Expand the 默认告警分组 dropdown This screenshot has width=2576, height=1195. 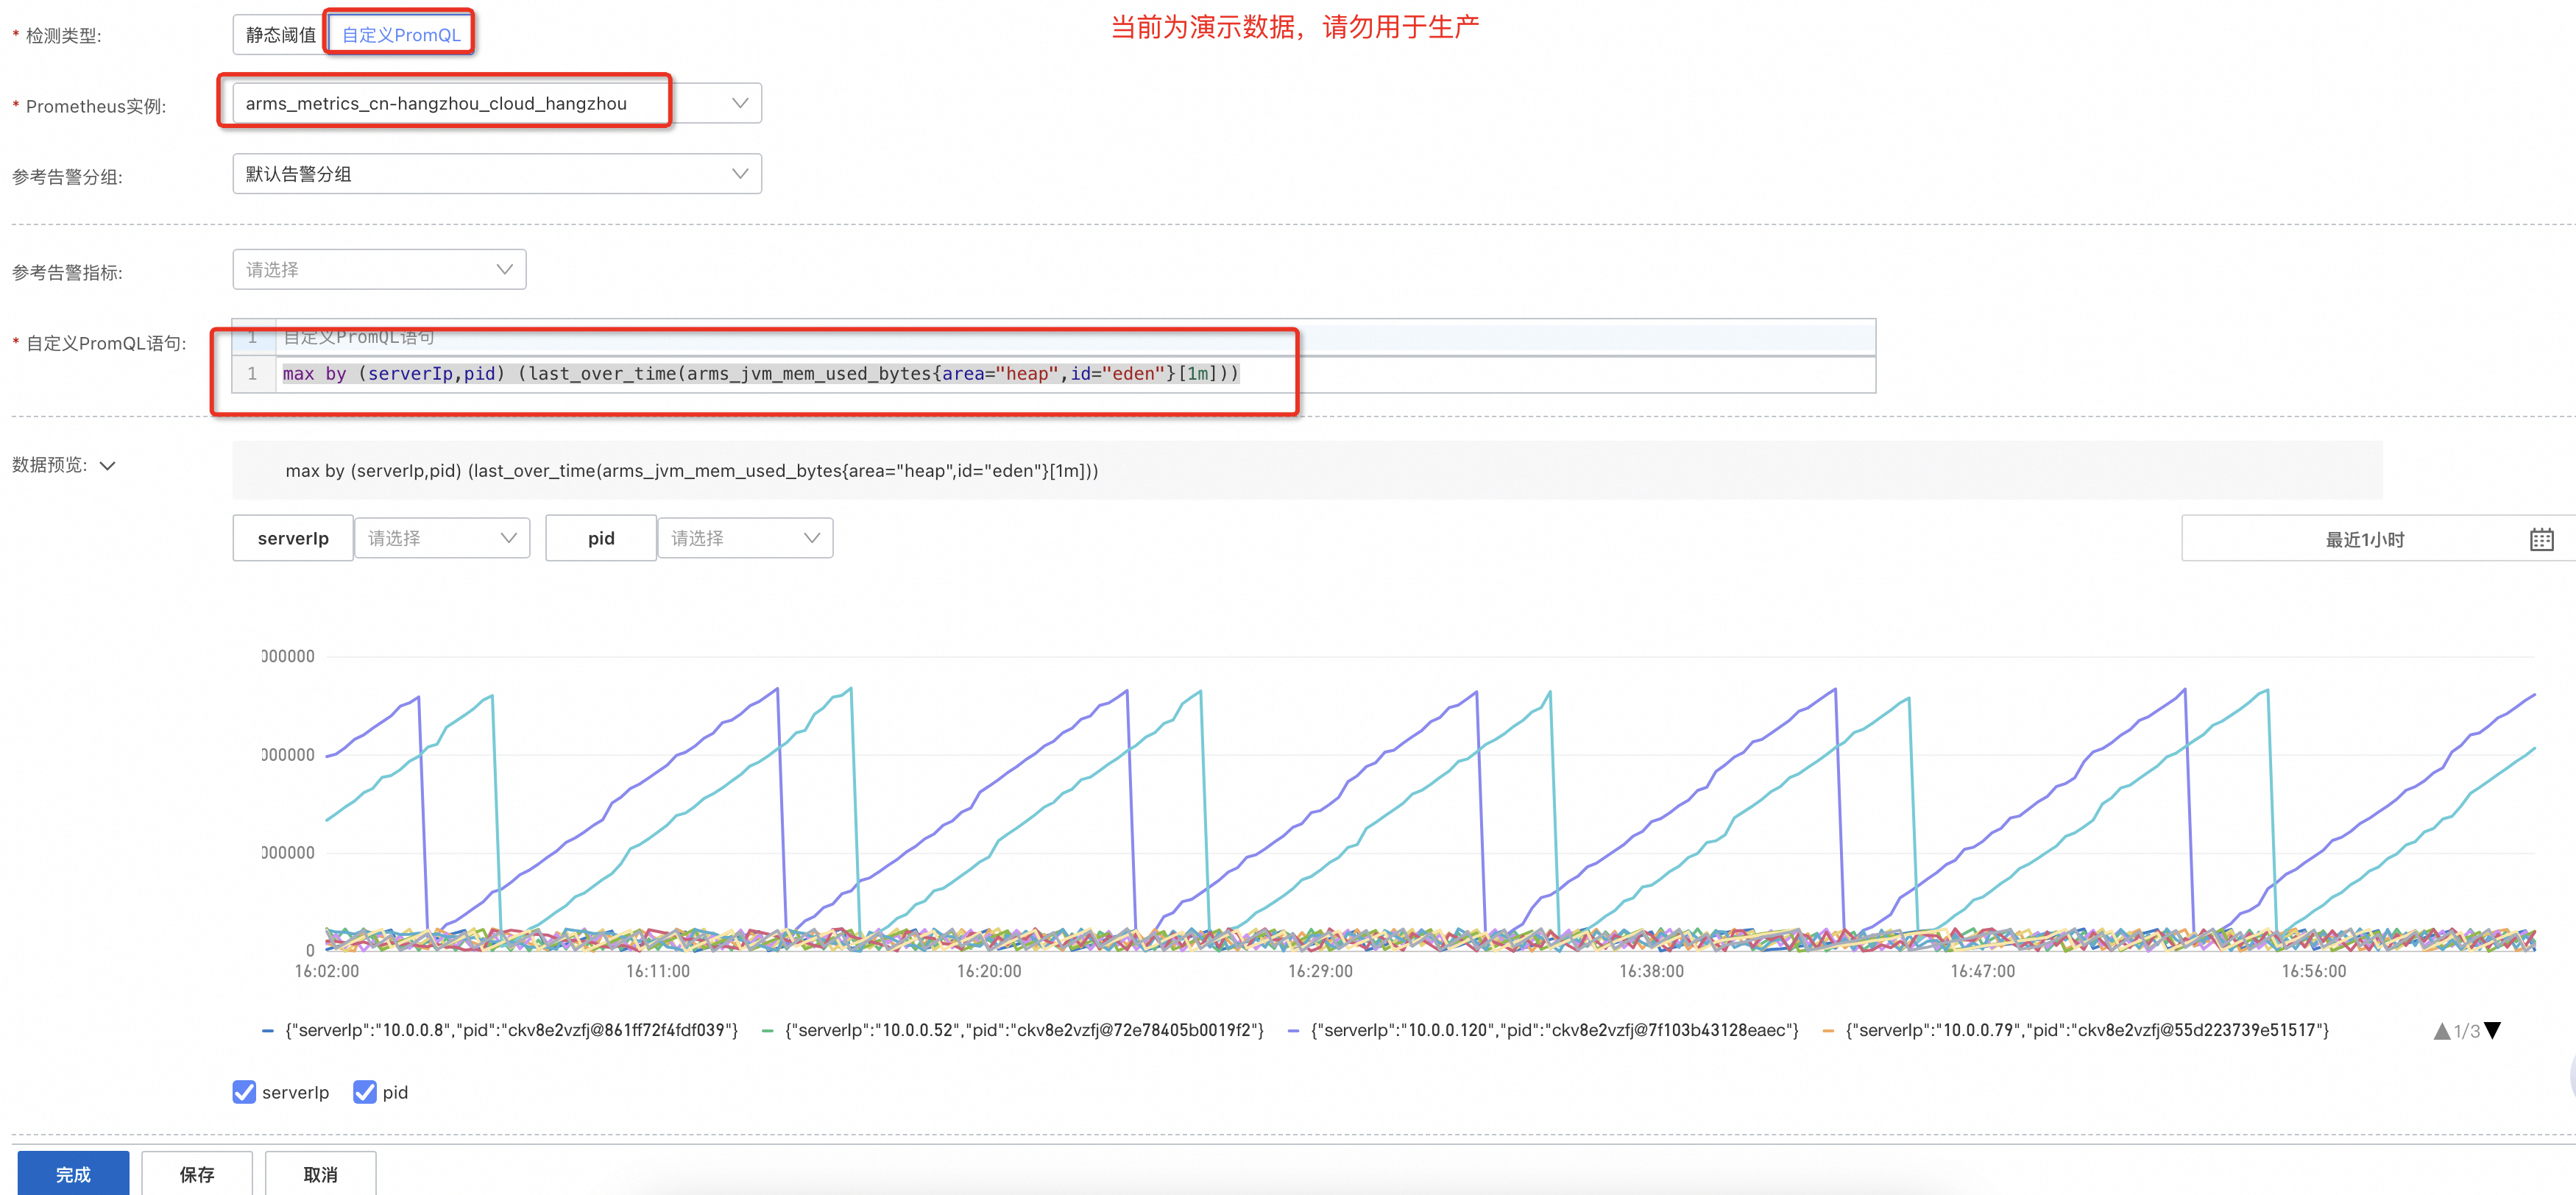coord(496,174)
